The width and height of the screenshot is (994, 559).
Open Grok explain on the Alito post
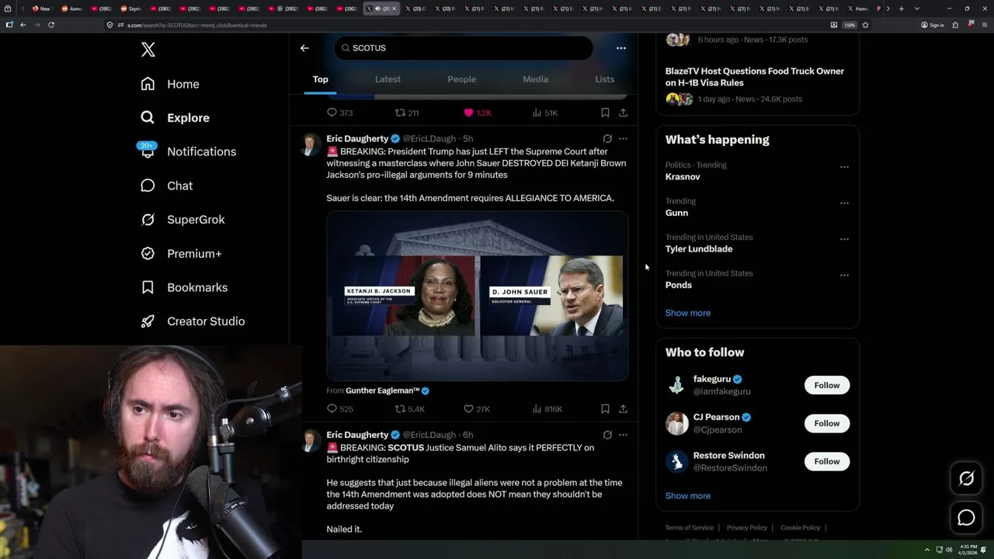coord(607,435)
